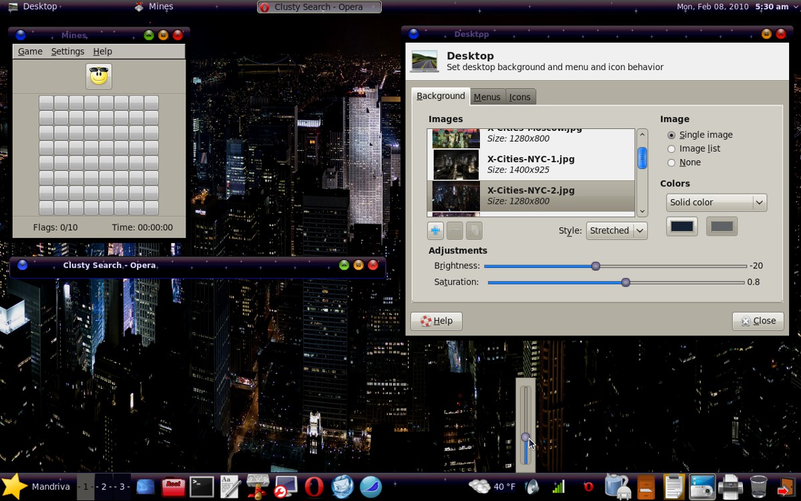
Task: Open the Style Stretched dropdown
Action: 617,230
